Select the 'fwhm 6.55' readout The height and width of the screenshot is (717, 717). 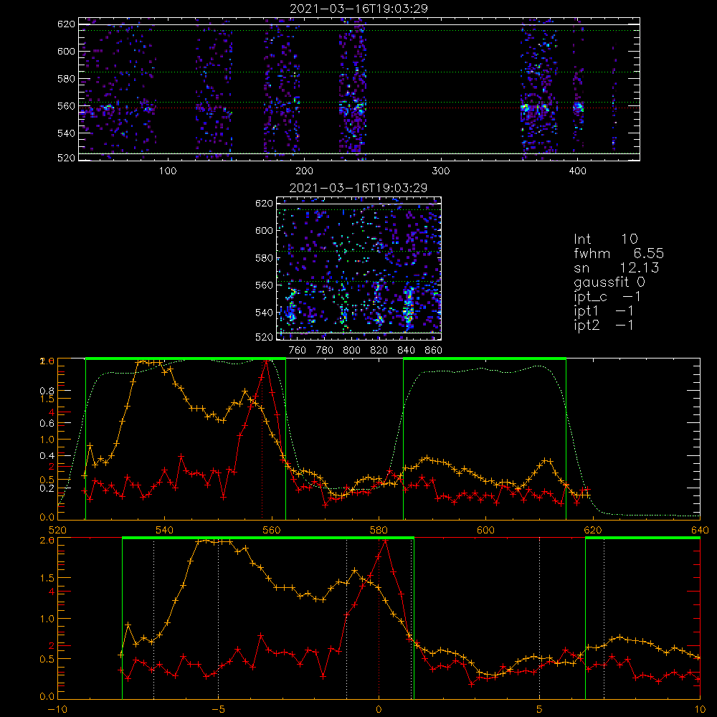pos(619,253)
